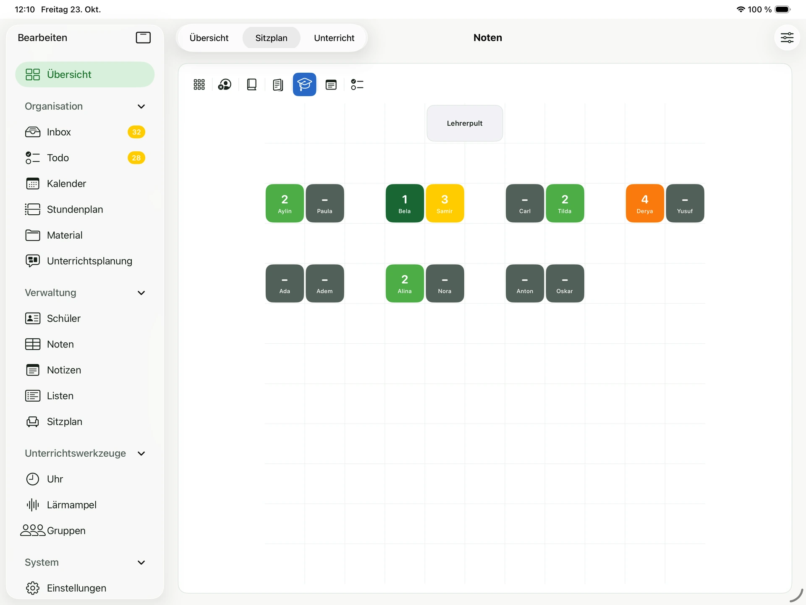Open Lärmampel noise meter tool
The height and width of the screenshot is (605, 806).
coord(85,505)
